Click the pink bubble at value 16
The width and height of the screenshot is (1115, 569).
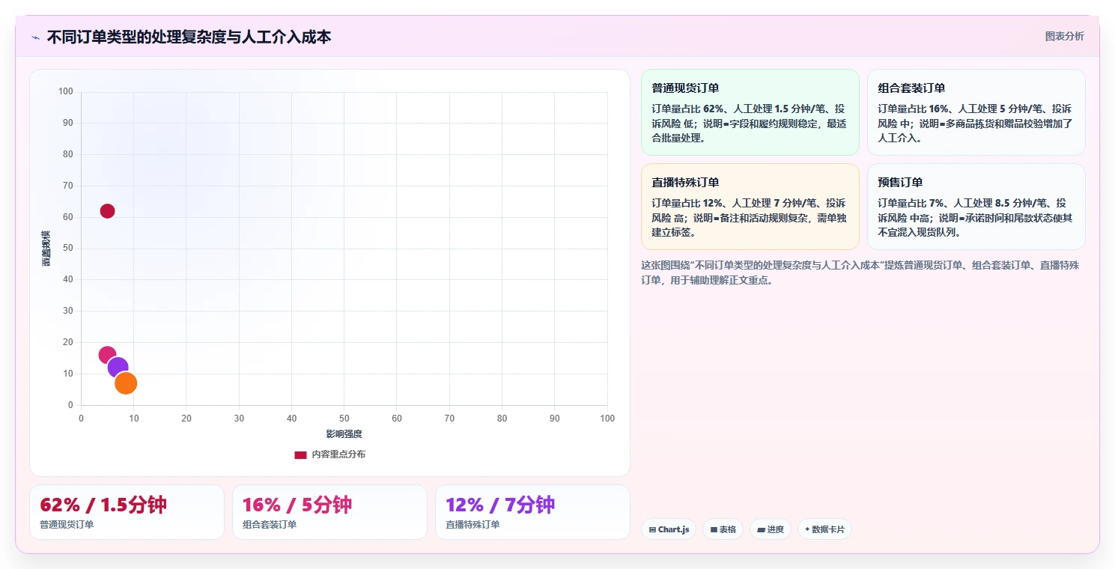click(x=107, y=355)
